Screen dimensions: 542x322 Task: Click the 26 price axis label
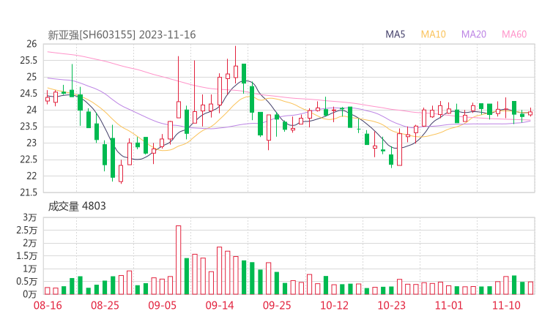click(x=31, y=44)
